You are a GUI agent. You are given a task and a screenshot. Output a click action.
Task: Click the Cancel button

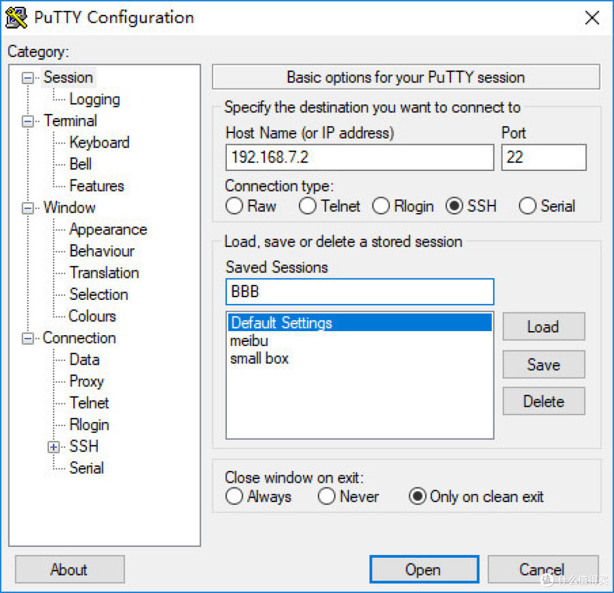543,570
